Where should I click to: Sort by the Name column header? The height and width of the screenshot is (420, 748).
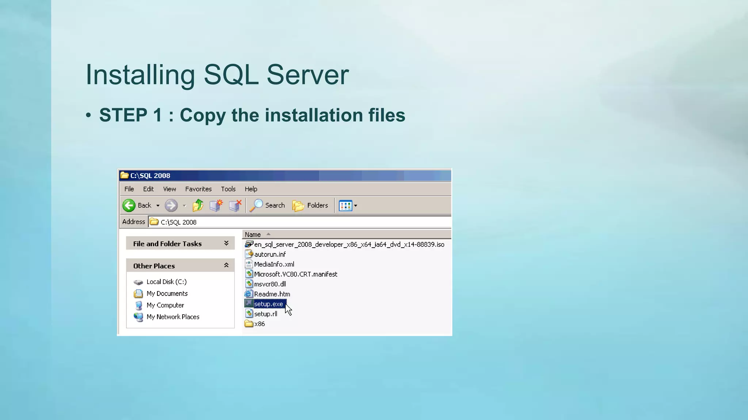click(346, 234)
